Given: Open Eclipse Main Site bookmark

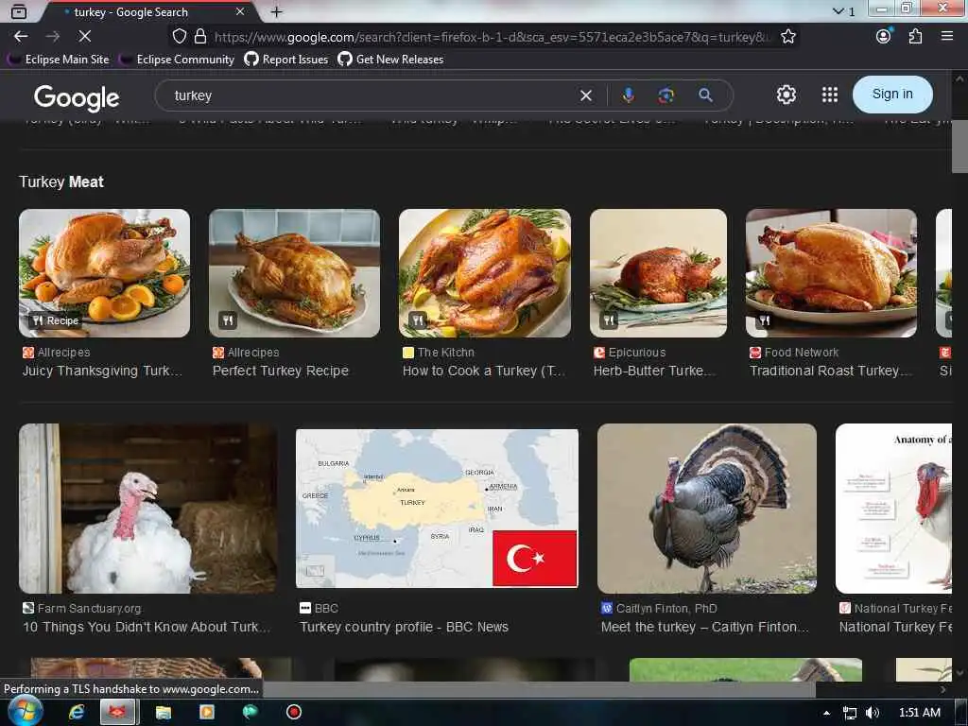Looking at the screenshot, I should (x=60, y=60).
